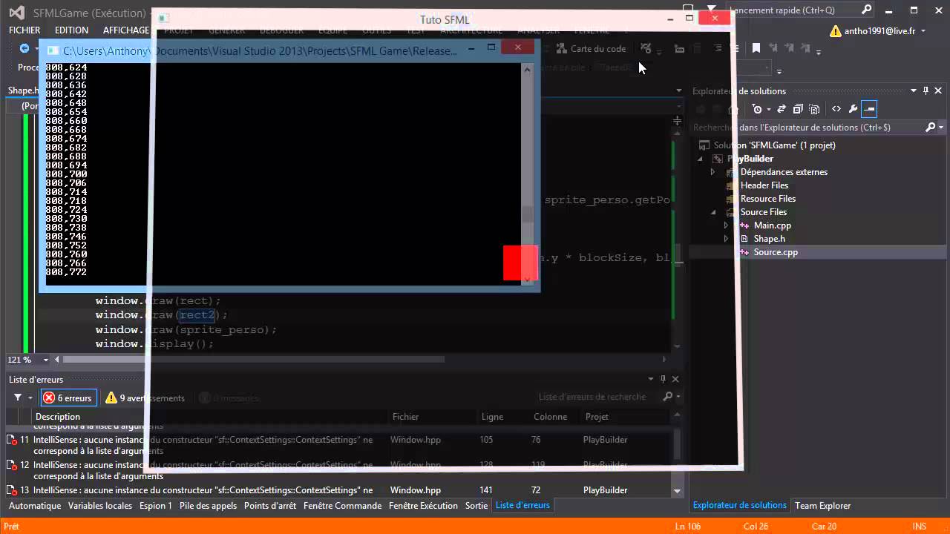Click the error icon on row 12

12,465
